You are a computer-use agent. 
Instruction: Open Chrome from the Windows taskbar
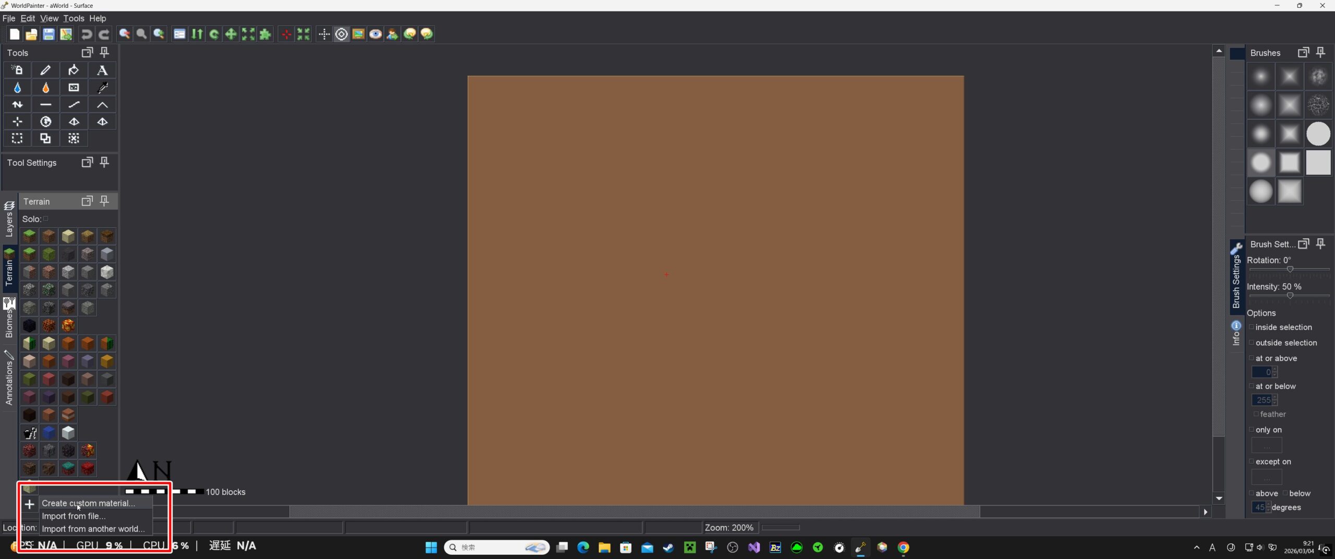point(903,547)
